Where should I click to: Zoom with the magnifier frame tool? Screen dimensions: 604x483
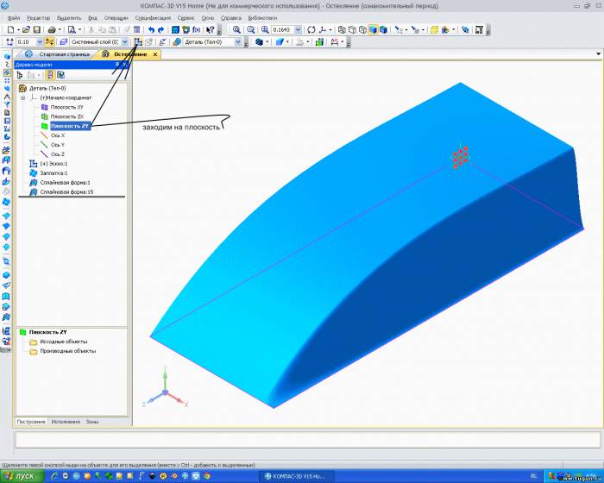236,29
